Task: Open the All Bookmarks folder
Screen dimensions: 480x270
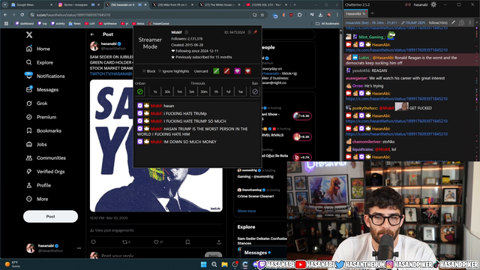Action: [327, 23]
